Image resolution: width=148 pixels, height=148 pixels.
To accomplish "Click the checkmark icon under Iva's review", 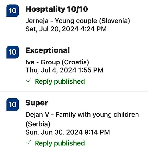I will 28,81.
